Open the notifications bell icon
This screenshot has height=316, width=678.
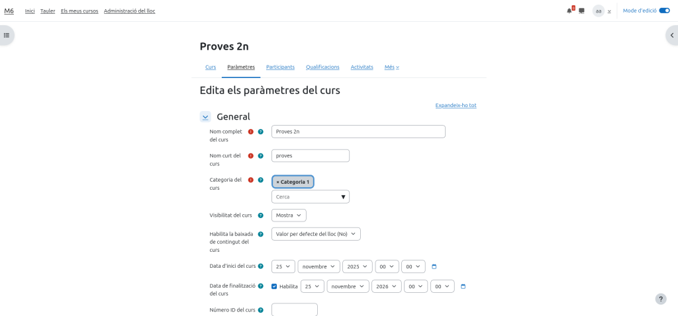569,11
